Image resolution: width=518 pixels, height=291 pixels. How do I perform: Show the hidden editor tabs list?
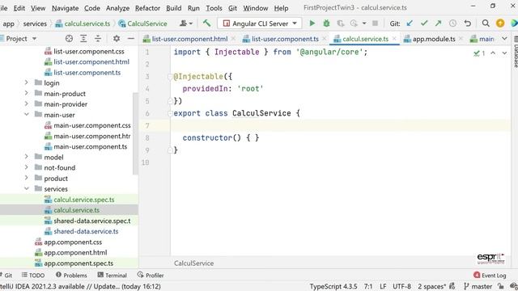504,39
